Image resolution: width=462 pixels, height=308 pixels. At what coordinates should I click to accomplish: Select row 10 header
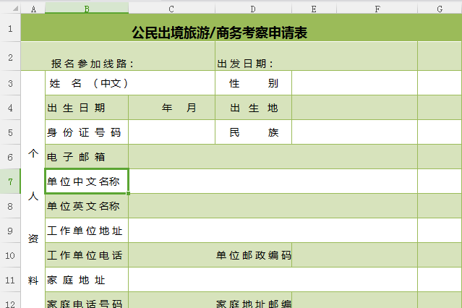tap(10, 255)
